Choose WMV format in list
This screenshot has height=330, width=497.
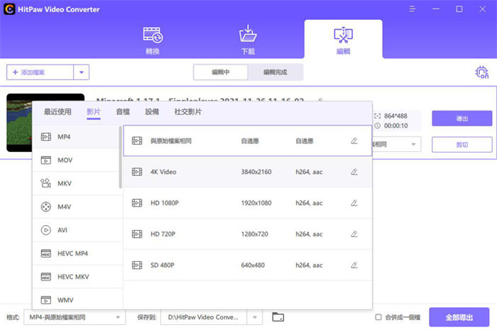click(77, 299)
